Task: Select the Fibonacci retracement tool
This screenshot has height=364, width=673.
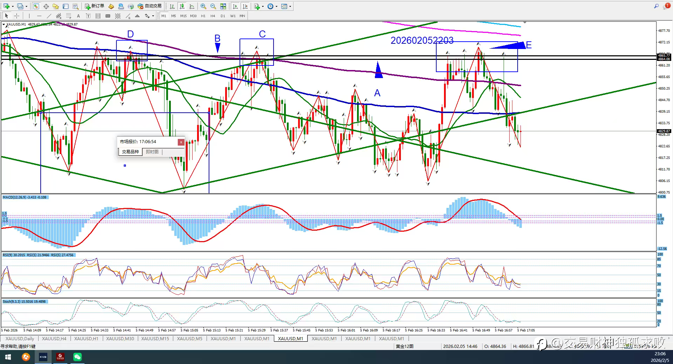Action: (x=69, y=16)
